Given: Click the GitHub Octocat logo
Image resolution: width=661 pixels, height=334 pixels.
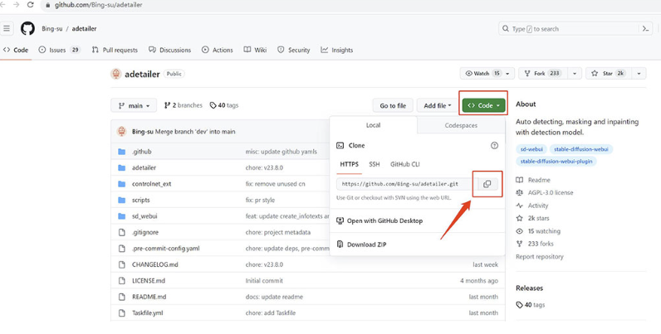Looking at the screenshot, I should pyautogui.click(x=28, y=29).
